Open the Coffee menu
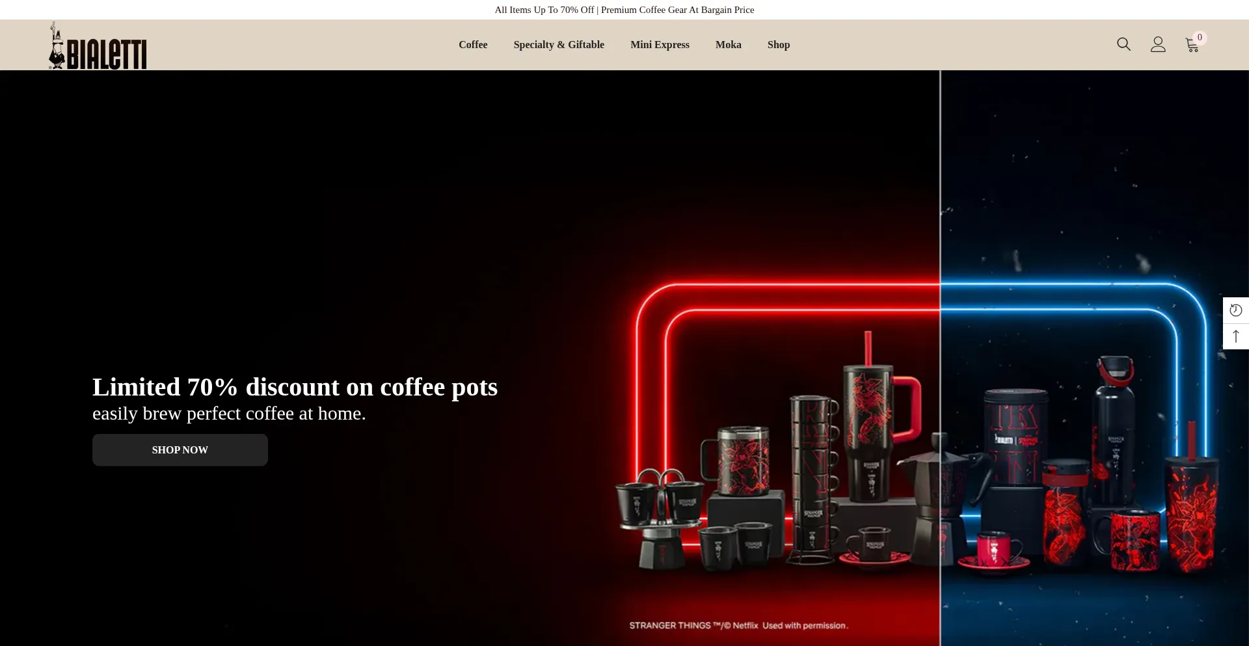Viewport: 1249px width, 646px height. pyautogui.click(x=473, y=45)
